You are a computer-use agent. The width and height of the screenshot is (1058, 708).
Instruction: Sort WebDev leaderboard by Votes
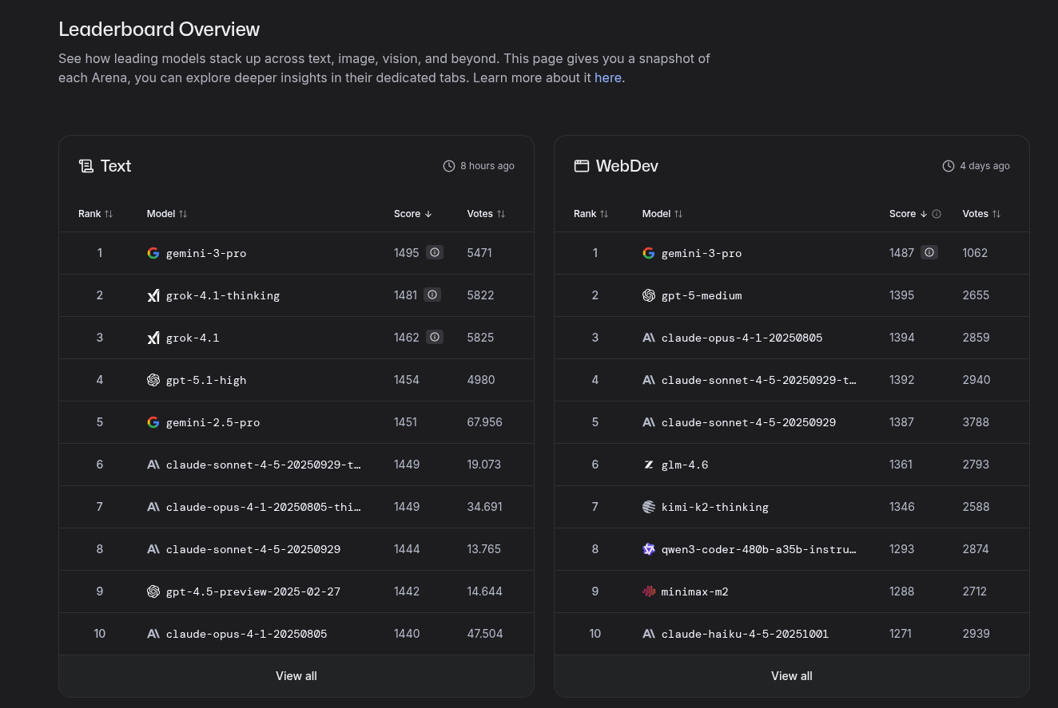click(x=981, y=214)
